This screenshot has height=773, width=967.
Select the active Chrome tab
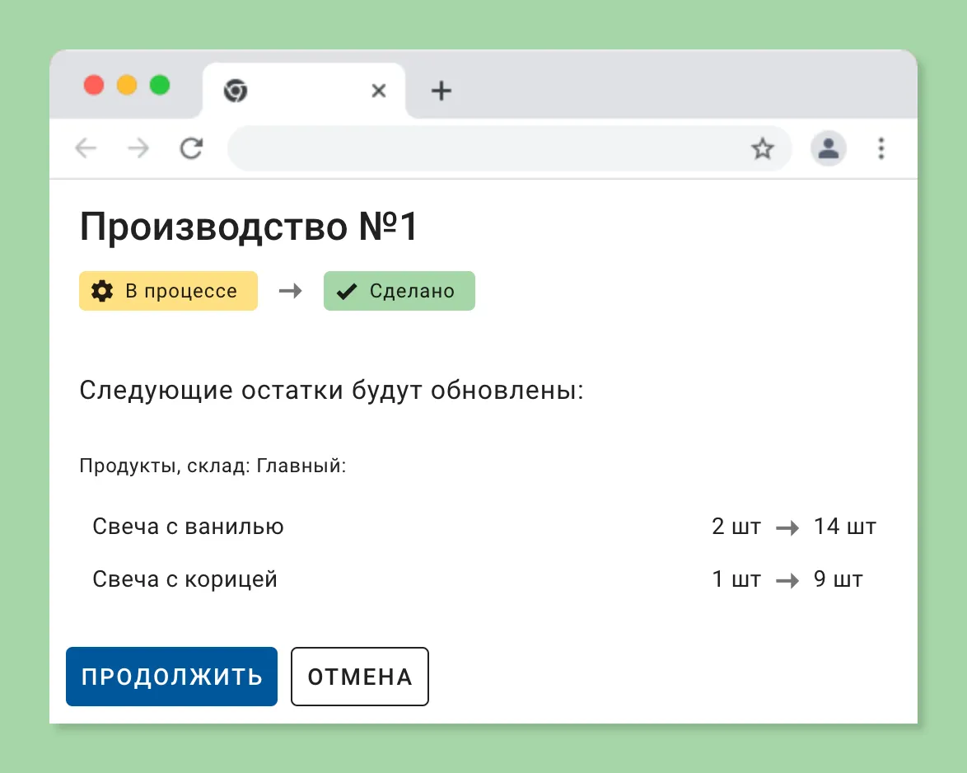304,91
